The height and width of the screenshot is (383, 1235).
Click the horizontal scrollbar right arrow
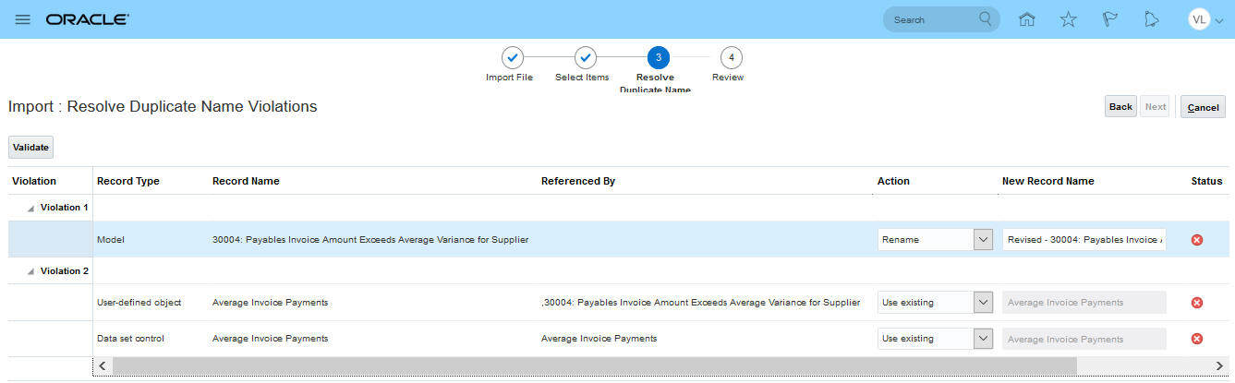click(x=1218, y=366)
